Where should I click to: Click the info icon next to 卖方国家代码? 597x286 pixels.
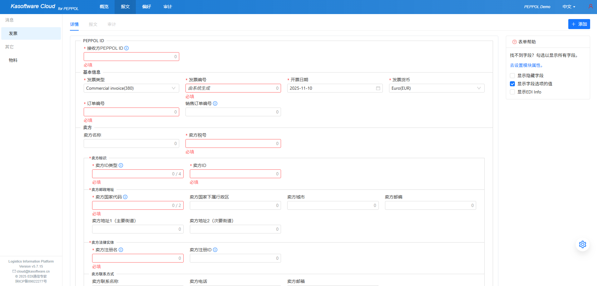tap(125, 197)
